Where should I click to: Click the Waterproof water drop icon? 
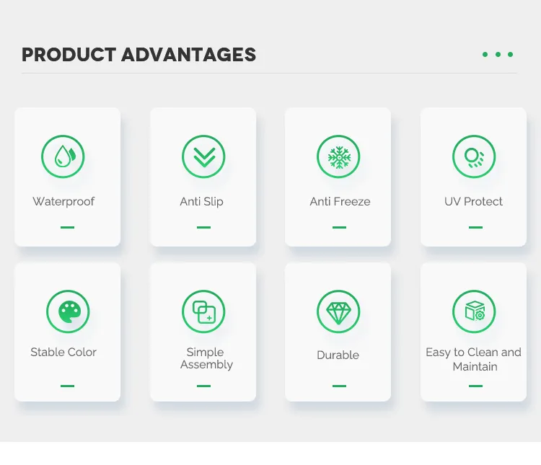click(63, 156)
